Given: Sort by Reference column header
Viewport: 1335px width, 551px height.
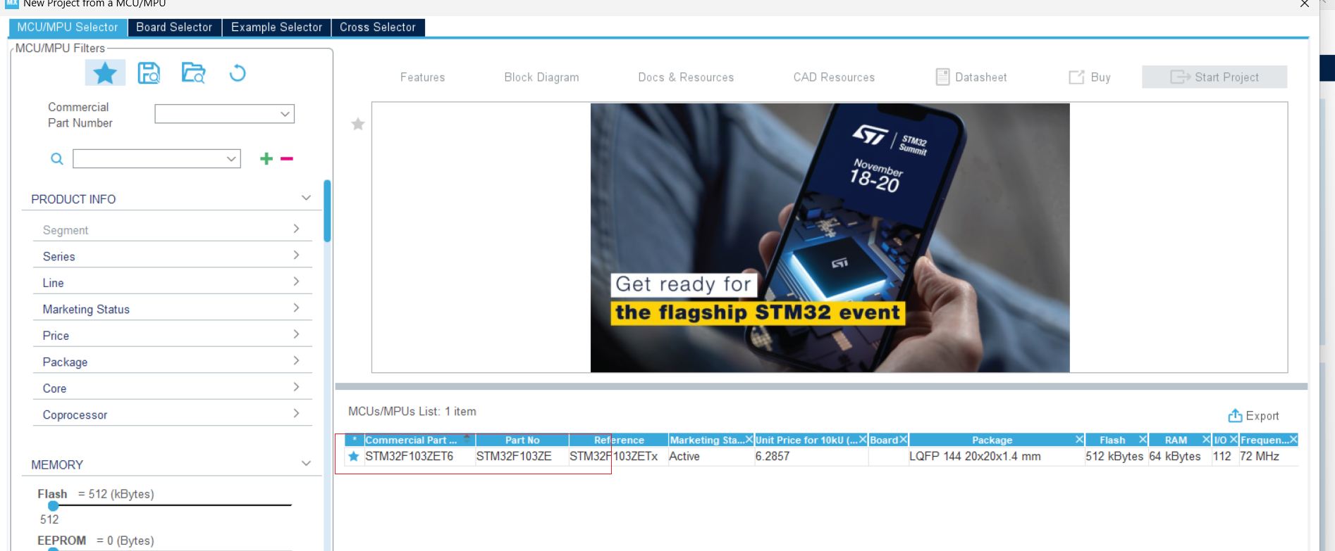Looking at the screenshot, I should point(619,441).
